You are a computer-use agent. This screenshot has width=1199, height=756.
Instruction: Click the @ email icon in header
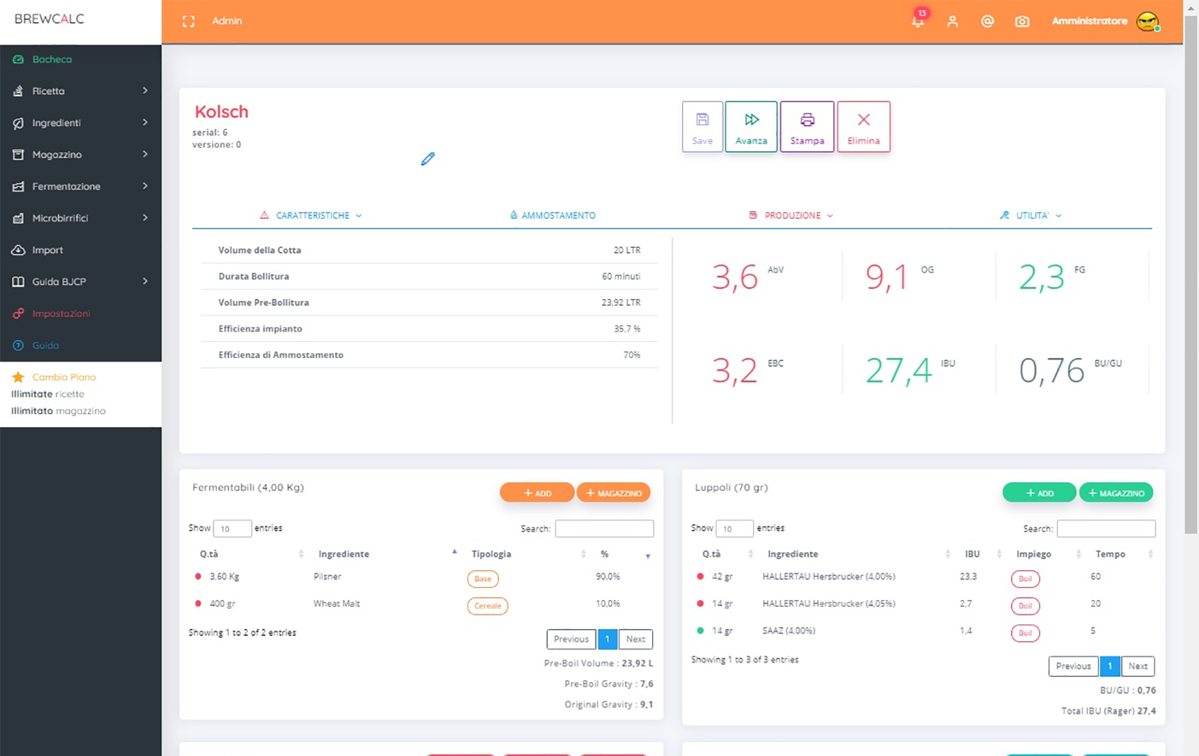pyautogui.click(x=987, y=22)
